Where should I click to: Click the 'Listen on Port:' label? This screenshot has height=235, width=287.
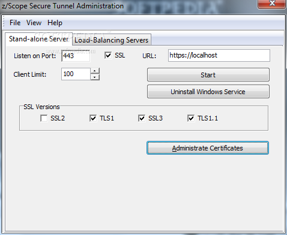pos(35,56)
